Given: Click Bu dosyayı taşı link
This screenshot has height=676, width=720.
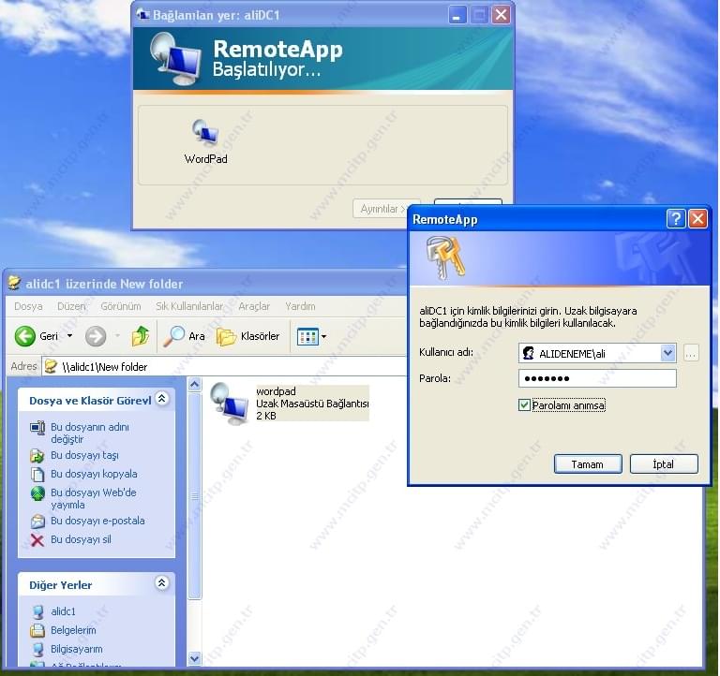Looking at the screenshot, I should point(84,455).
